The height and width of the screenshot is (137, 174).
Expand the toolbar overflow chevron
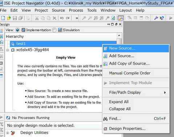click(77, 18)
